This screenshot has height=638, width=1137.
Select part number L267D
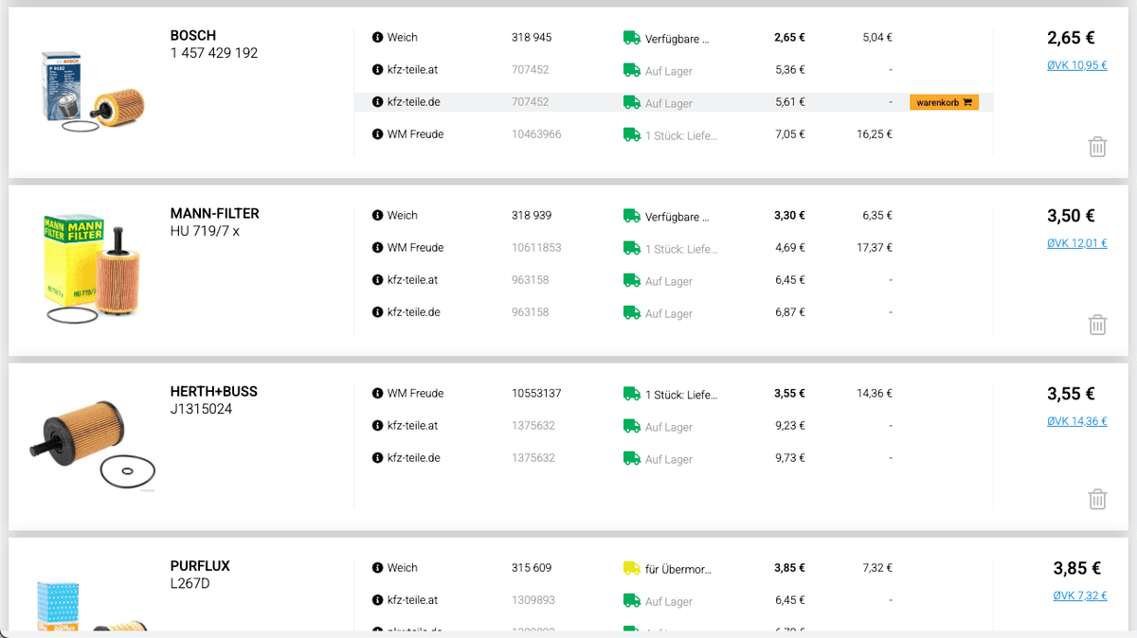pos(190,583)
